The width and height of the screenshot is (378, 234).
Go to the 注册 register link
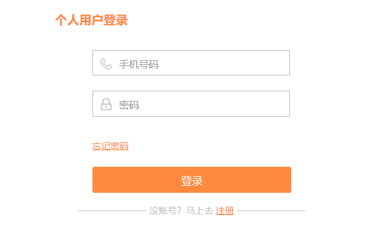(225, 211)
